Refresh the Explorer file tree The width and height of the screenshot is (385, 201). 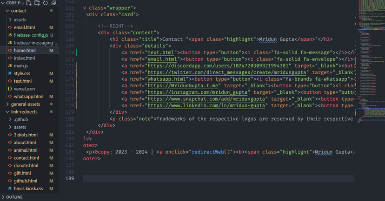46,3
